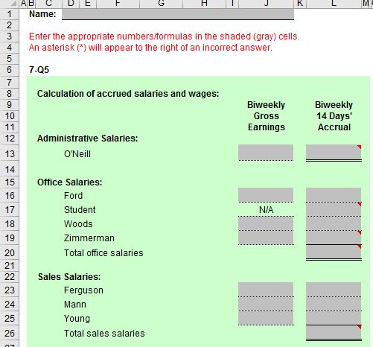
Task: Select Ferguson Gross Earnings gray cell
Action: point(266,290)
